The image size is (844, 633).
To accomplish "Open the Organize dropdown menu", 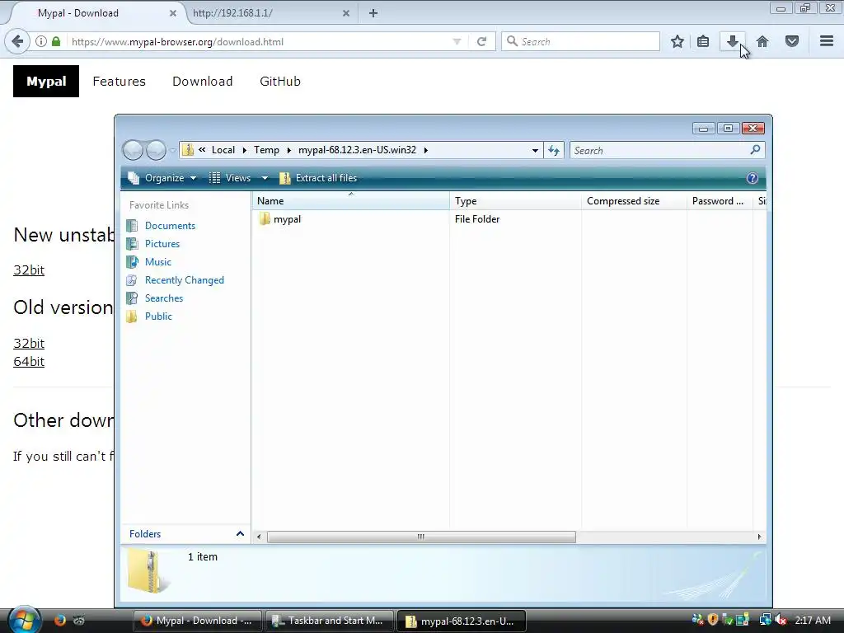I will tap(162, 178).
